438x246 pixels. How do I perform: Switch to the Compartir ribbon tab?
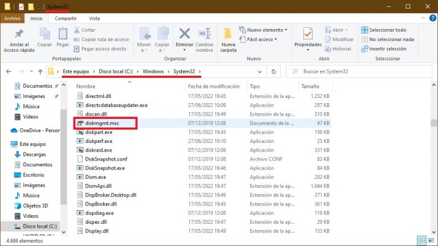tap(66, 18)
